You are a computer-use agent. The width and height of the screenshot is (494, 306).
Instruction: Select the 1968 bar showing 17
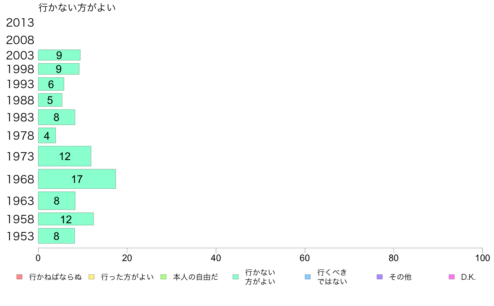click(x=77, y=179)
